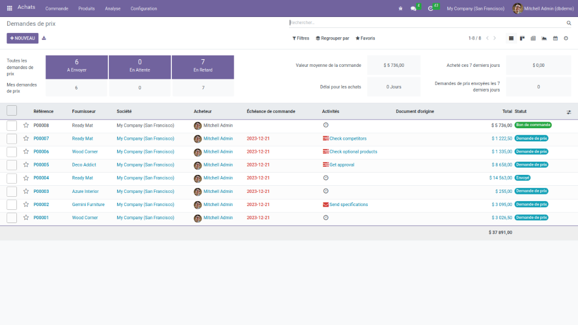The height and width of the screenshot is (325, 578).
Task: Toggle the select-all header checkbox
Action: pyautogui.click(x=12, y=111)
